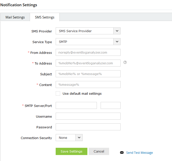Click the Password input field
The image size is (172, 161).
pos(88,127)
